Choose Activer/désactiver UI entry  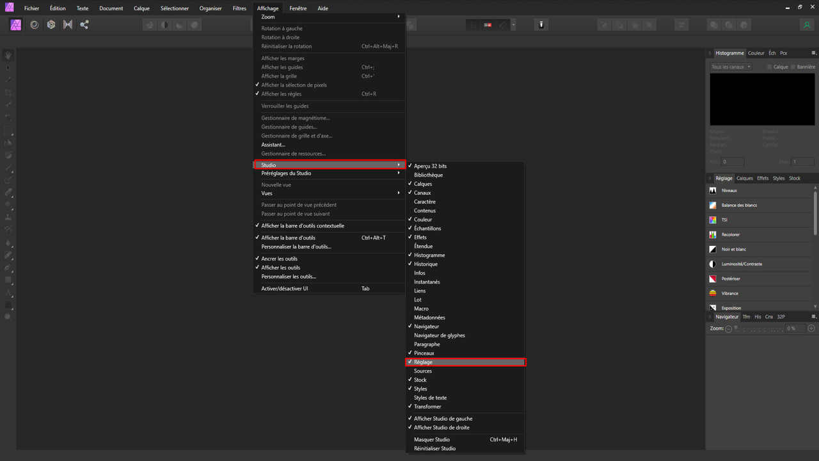[x=329, y=289]
